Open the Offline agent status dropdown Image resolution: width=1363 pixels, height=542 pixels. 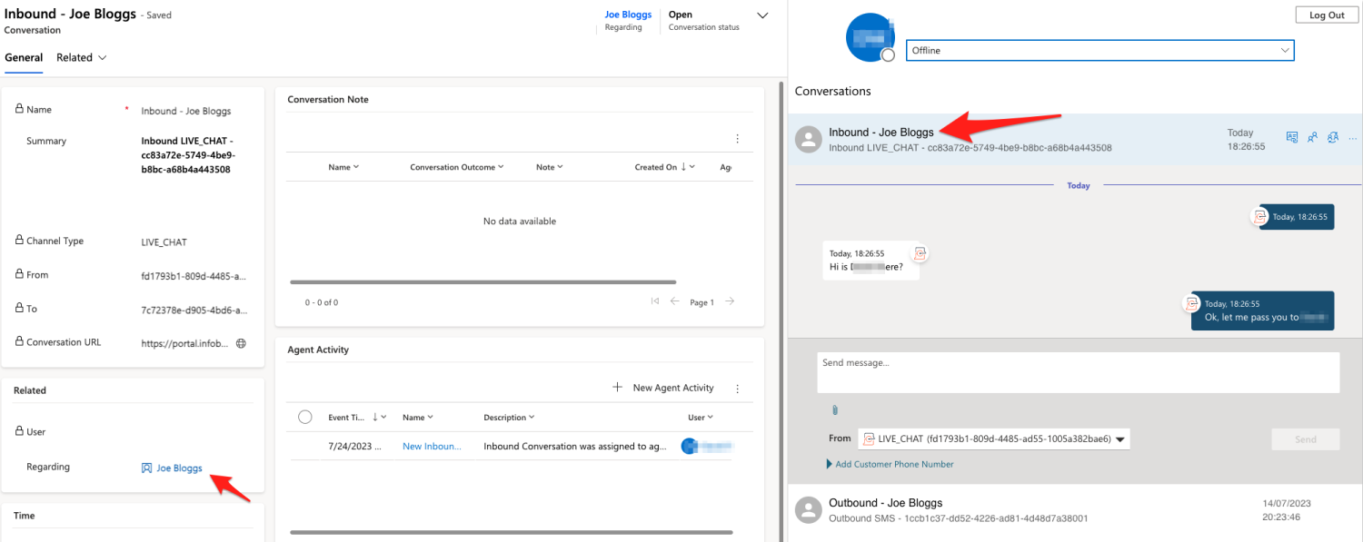[1099, 51]
